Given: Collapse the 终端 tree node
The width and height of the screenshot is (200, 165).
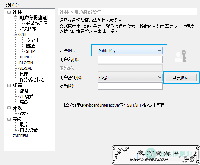Looking at the screenshot, I should (x=9, y=85).
